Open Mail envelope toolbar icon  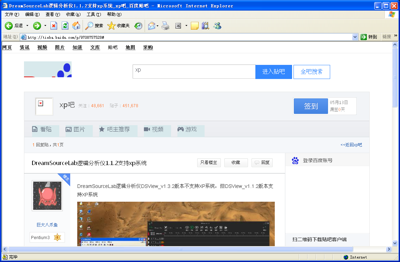(152, 25)
